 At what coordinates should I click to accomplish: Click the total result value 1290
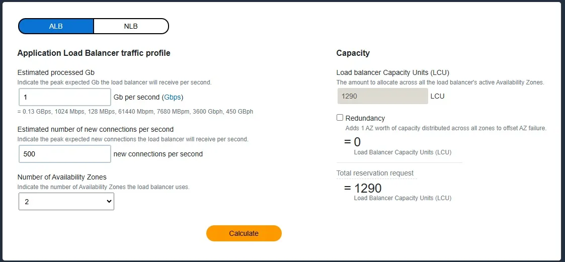(x=368, y=189)
